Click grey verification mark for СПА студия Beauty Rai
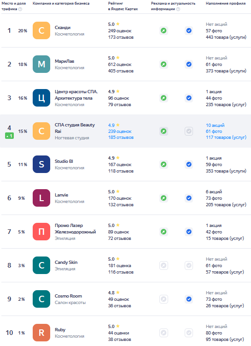 pos(189,131)
